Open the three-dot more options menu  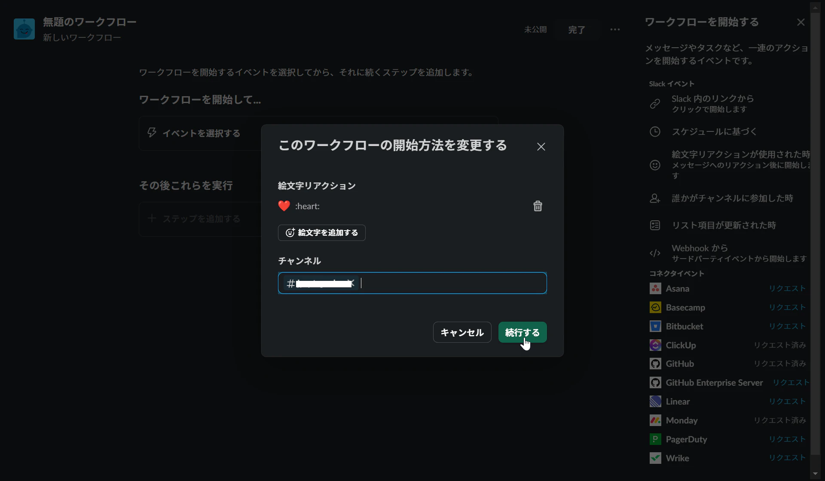coord(615,29)
